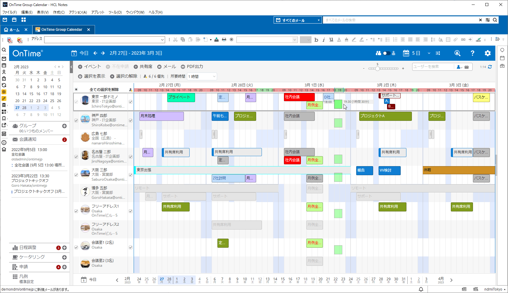Click the magnifier in the mail search box
Image resolution: width=508 pixels, height=293 pixels.
click(x=495, y=20)
